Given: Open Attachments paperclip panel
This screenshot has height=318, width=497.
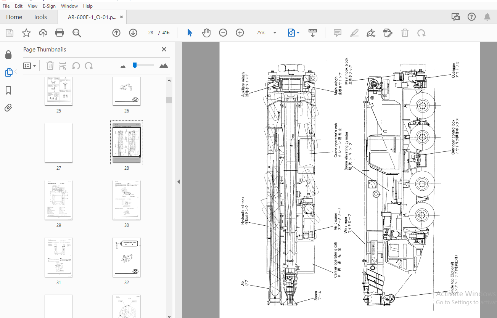Looking at the screenshot, I should 8,108.
